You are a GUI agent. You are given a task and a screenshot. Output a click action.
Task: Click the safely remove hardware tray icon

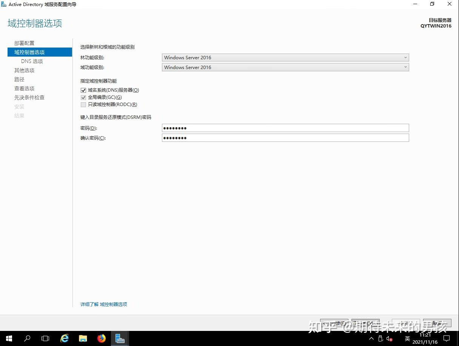(x=380, y=339)
